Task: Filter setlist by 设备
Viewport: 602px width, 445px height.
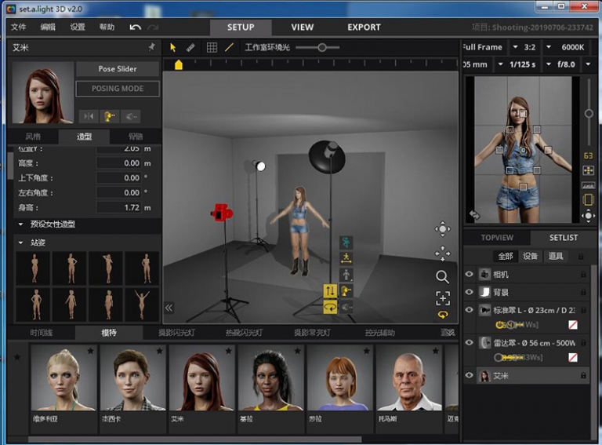Action: point(530,256)
